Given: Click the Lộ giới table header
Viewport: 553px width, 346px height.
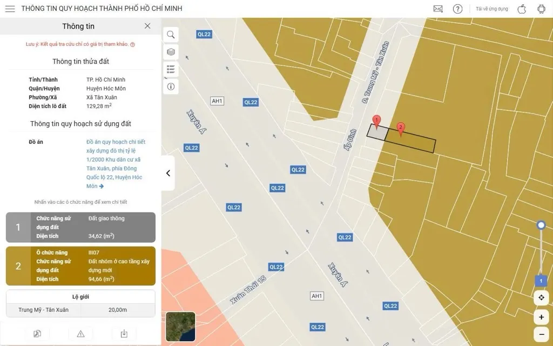Looking at the screenshot, I should pyautogui.click(x=81, y=297).
